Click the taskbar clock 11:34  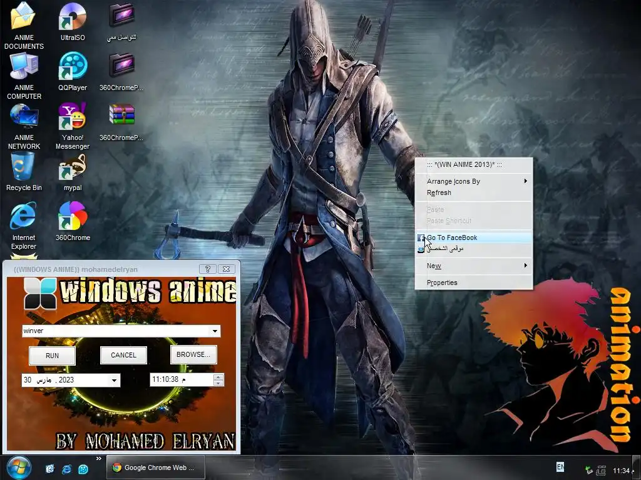[x=624, y=471]
